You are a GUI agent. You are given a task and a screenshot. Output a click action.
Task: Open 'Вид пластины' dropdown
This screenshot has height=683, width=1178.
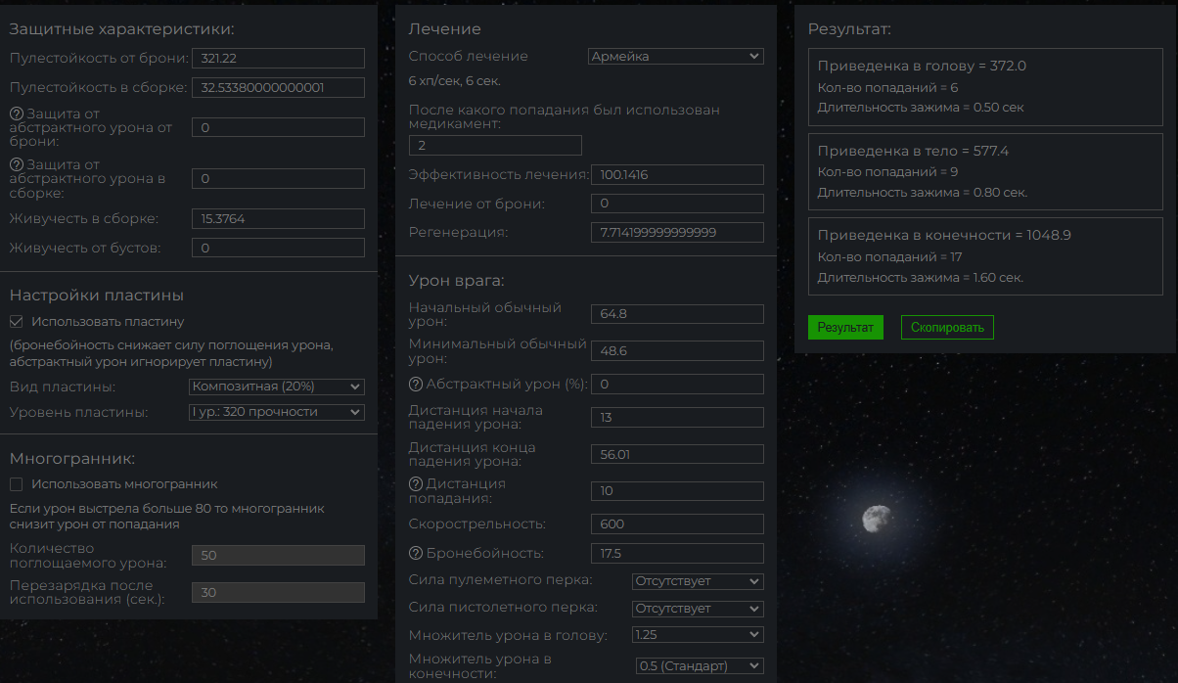coord(276,387)
